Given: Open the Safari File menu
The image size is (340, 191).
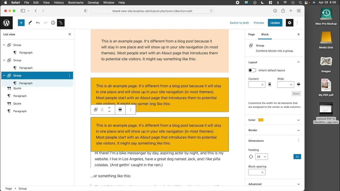Looking at the screenshot, I should click(27, 2).
